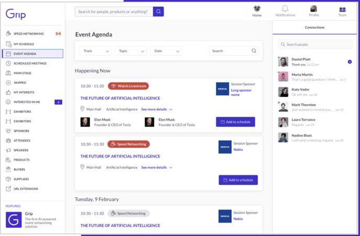Open the Profile avatar in top bar
This screenshot has width=360, height=236.
(x=314, y=11)
